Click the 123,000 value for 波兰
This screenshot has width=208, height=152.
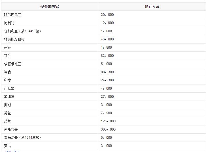[x=108, y=121]
